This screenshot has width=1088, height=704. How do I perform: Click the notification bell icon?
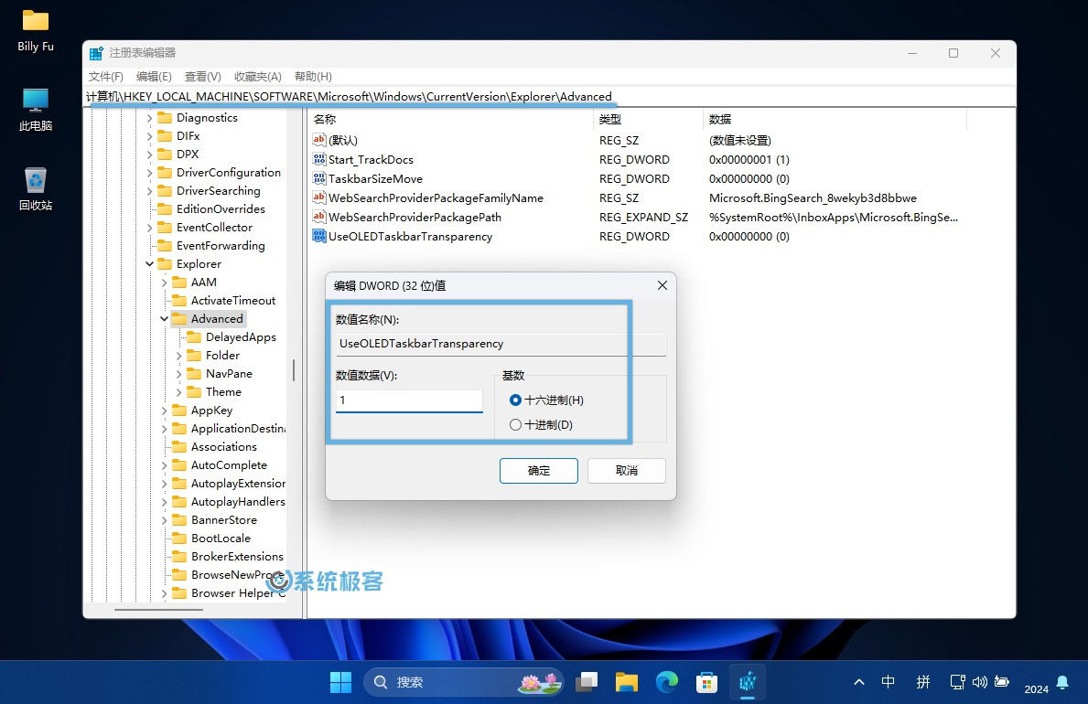coord(1062,682)
